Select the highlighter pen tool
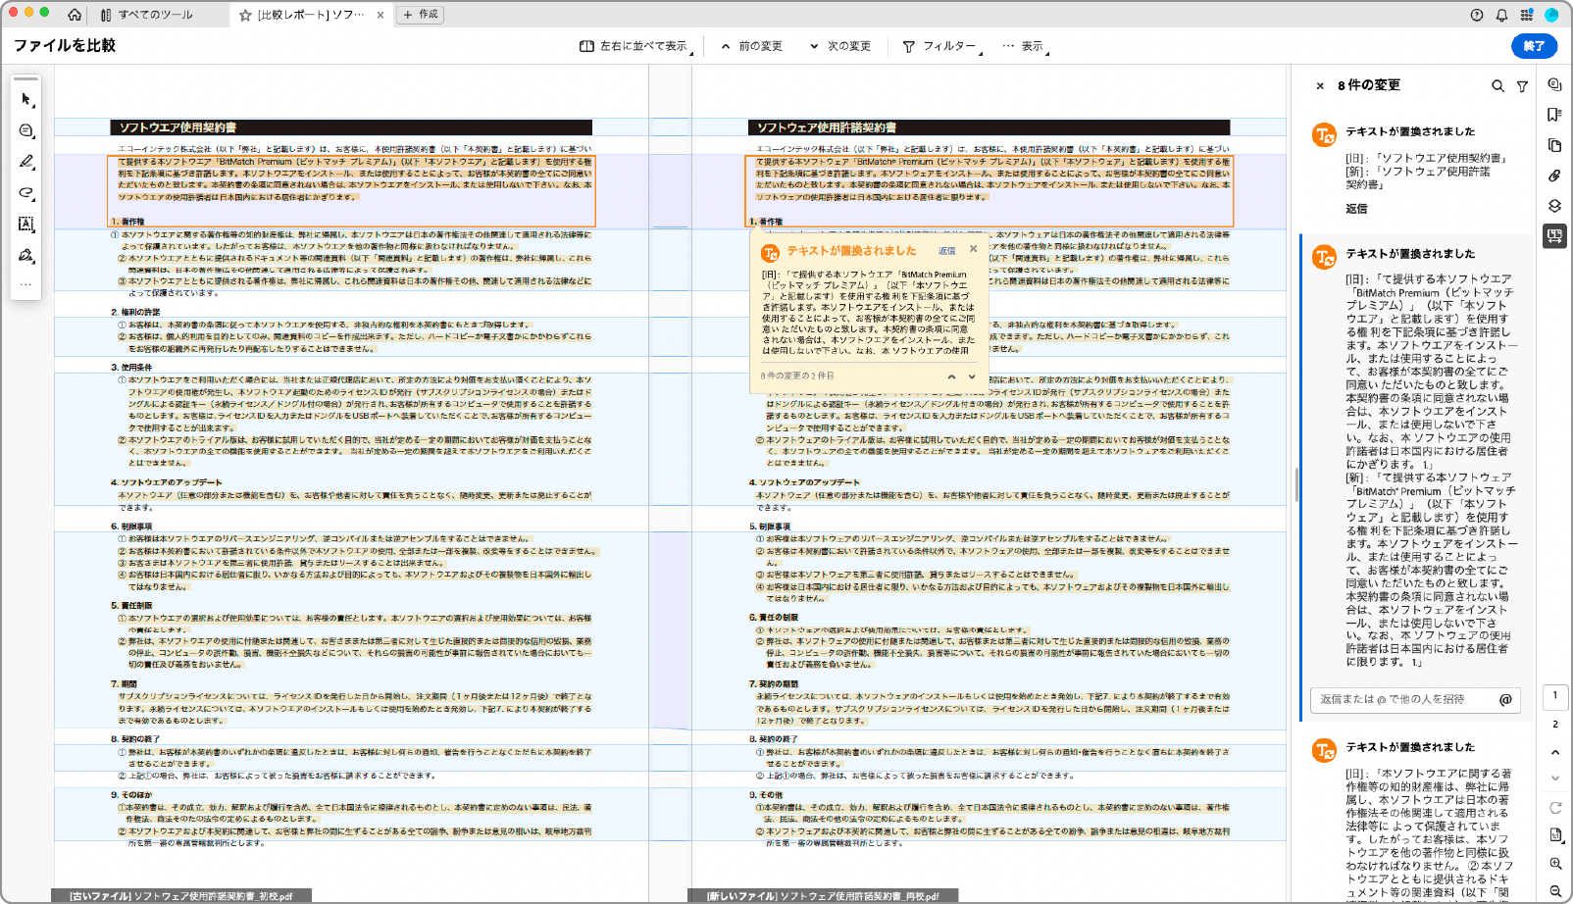The image size is (1573, 904). click(x=26, y=162)
